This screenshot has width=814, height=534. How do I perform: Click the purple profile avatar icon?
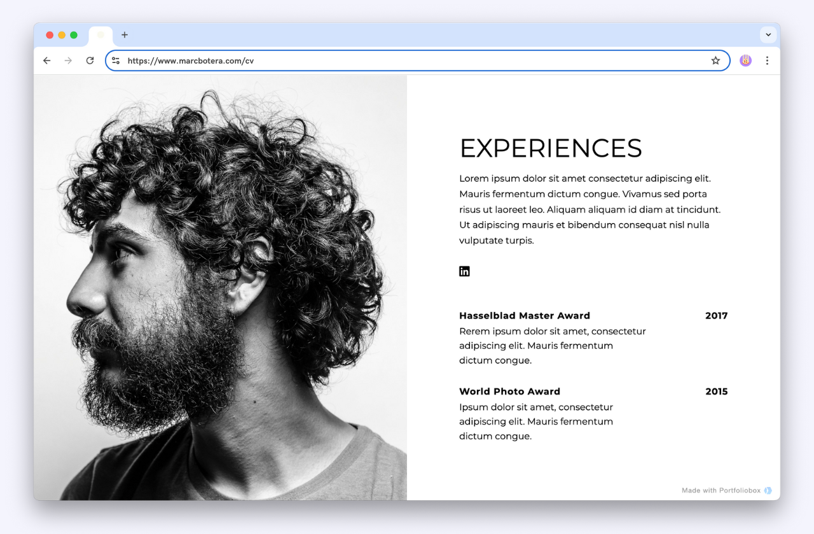745,60
